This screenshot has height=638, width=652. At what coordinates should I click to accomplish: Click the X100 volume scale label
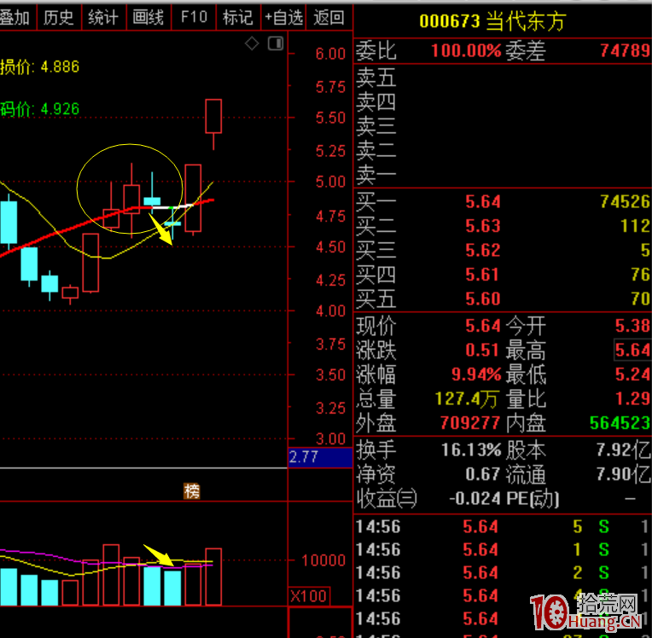pos(310,596)
